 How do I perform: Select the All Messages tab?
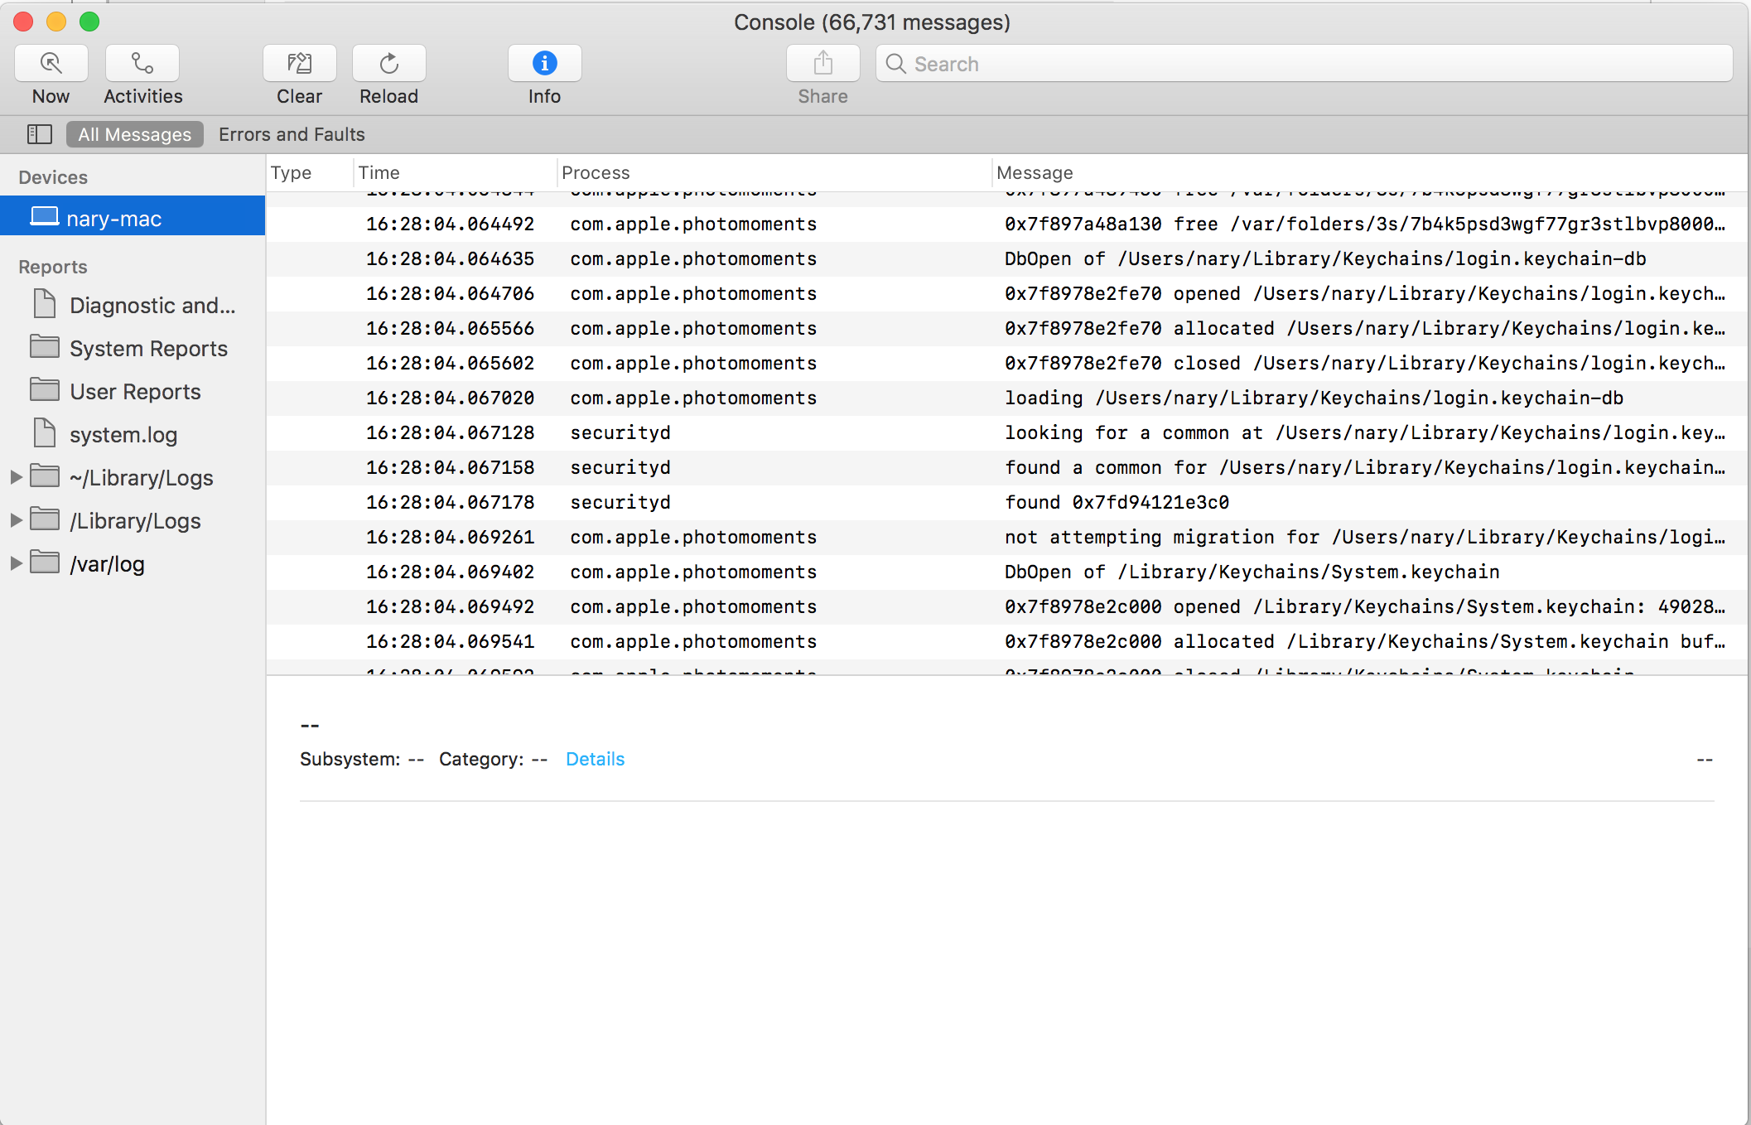point(134,133)
